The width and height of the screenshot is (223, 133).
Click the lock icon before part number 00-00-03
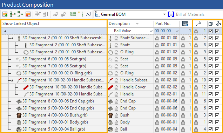157,115
